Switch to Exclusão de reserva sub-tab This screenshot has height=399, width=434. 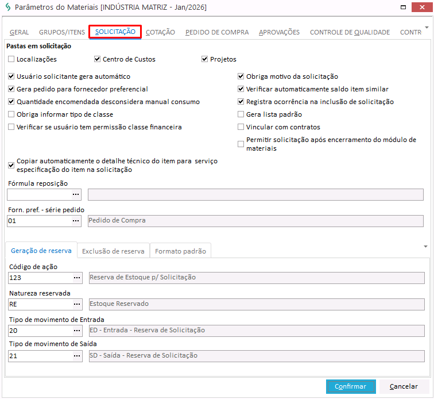point(113,251)
